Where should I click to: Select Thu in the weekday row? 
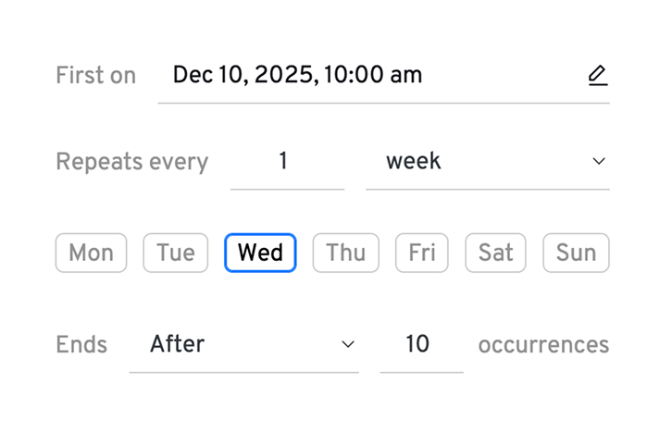(x=345, y=253)
